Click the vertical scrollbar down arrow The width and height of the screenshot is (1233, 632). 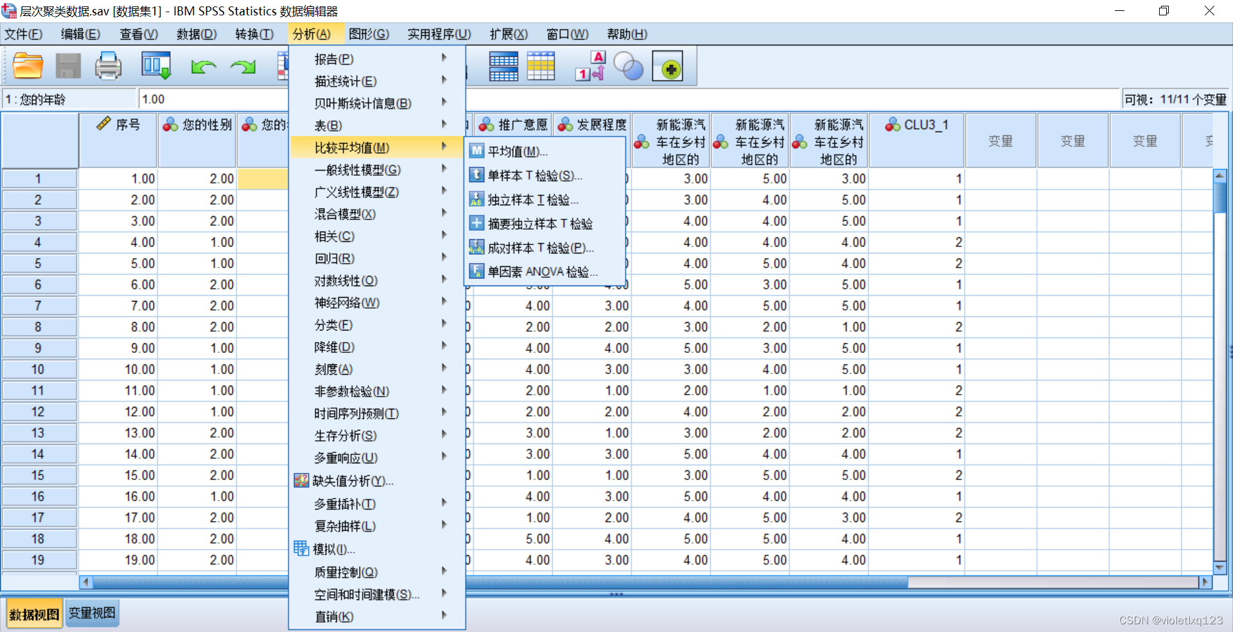point(1220,568)
